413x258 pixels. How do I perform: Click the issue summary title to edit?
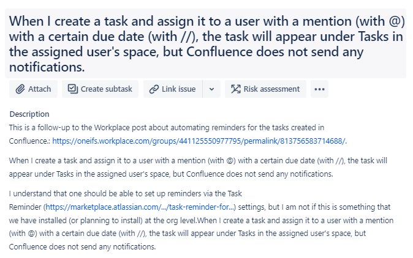pyautogui.click(x=205, y=43)
